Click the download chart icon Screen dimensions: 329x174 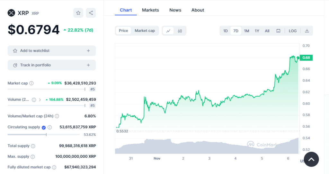(x=307, y=31)
